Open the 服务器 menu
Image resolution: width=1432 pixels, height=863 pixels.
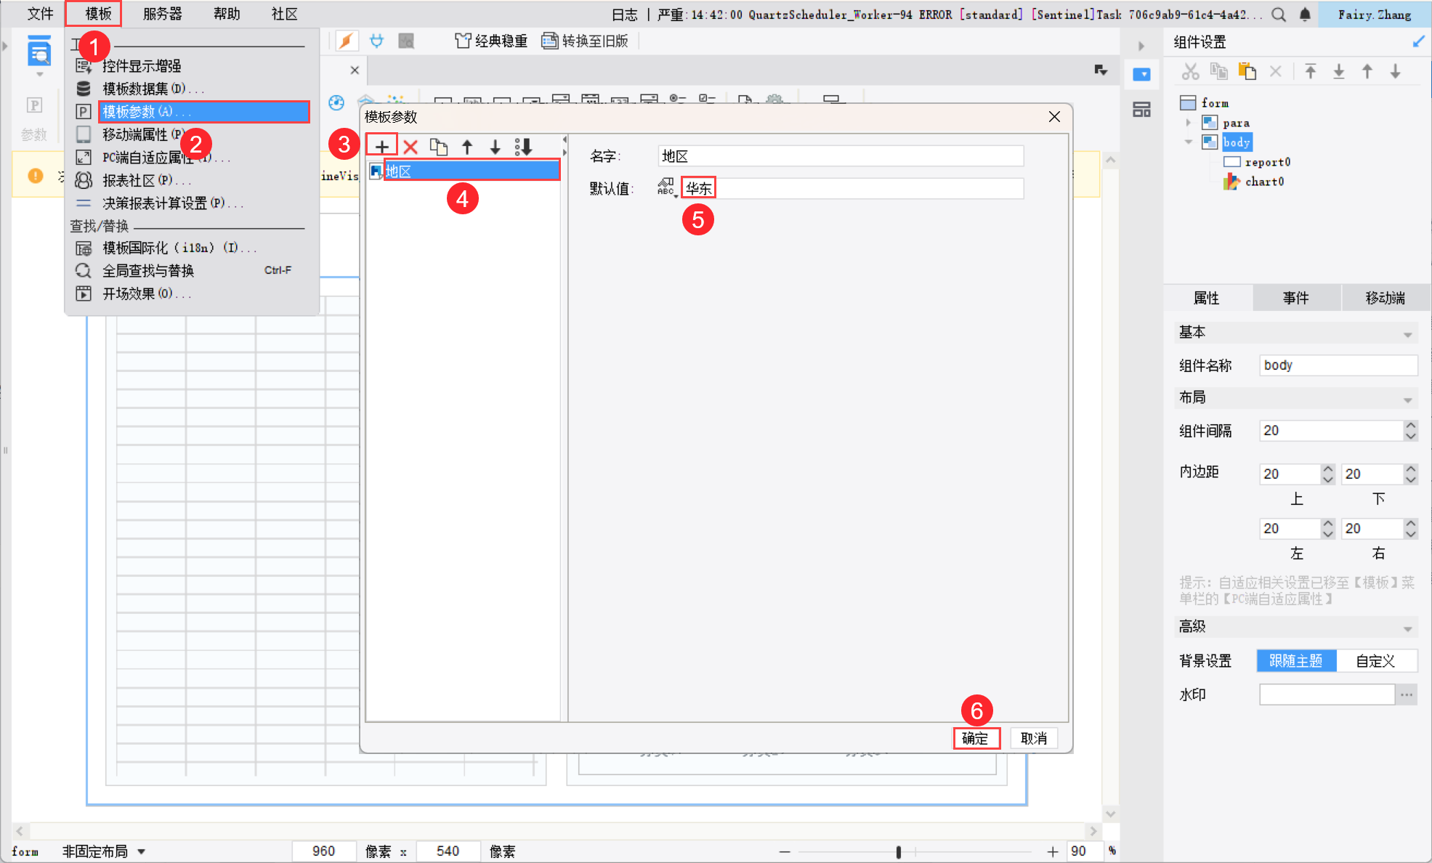click(162, 14)
